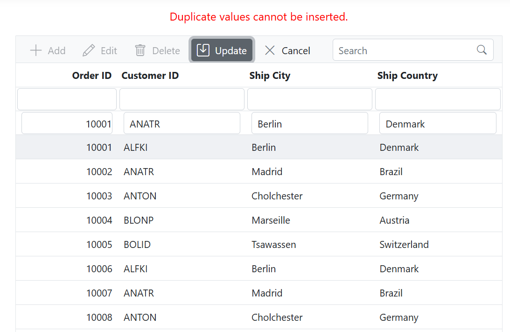
Task: Click the Edit pencil icon
Action: point(89,50)
